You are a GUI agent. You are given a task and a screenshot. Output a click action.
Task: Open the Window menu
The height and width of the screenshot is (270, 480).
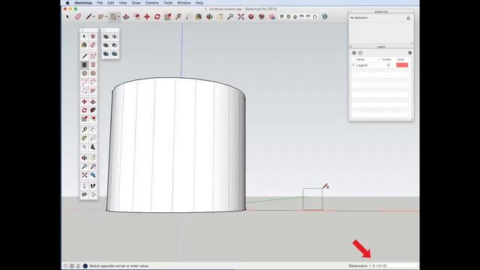184,3
